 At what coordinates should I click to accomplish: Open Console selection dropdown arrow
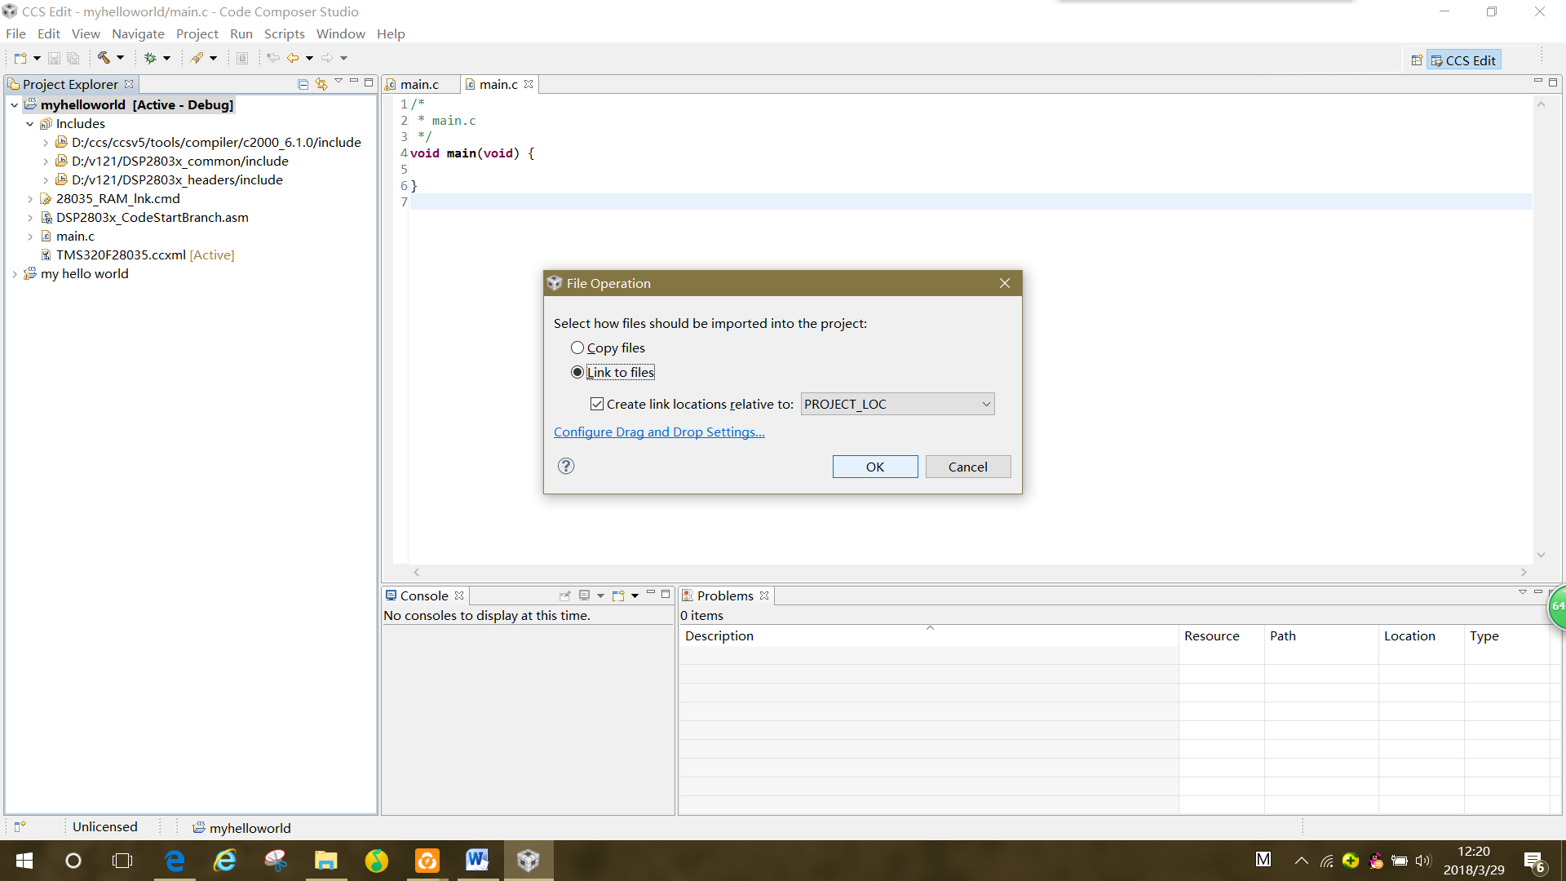pyautogui.click(x=600, y=595)
